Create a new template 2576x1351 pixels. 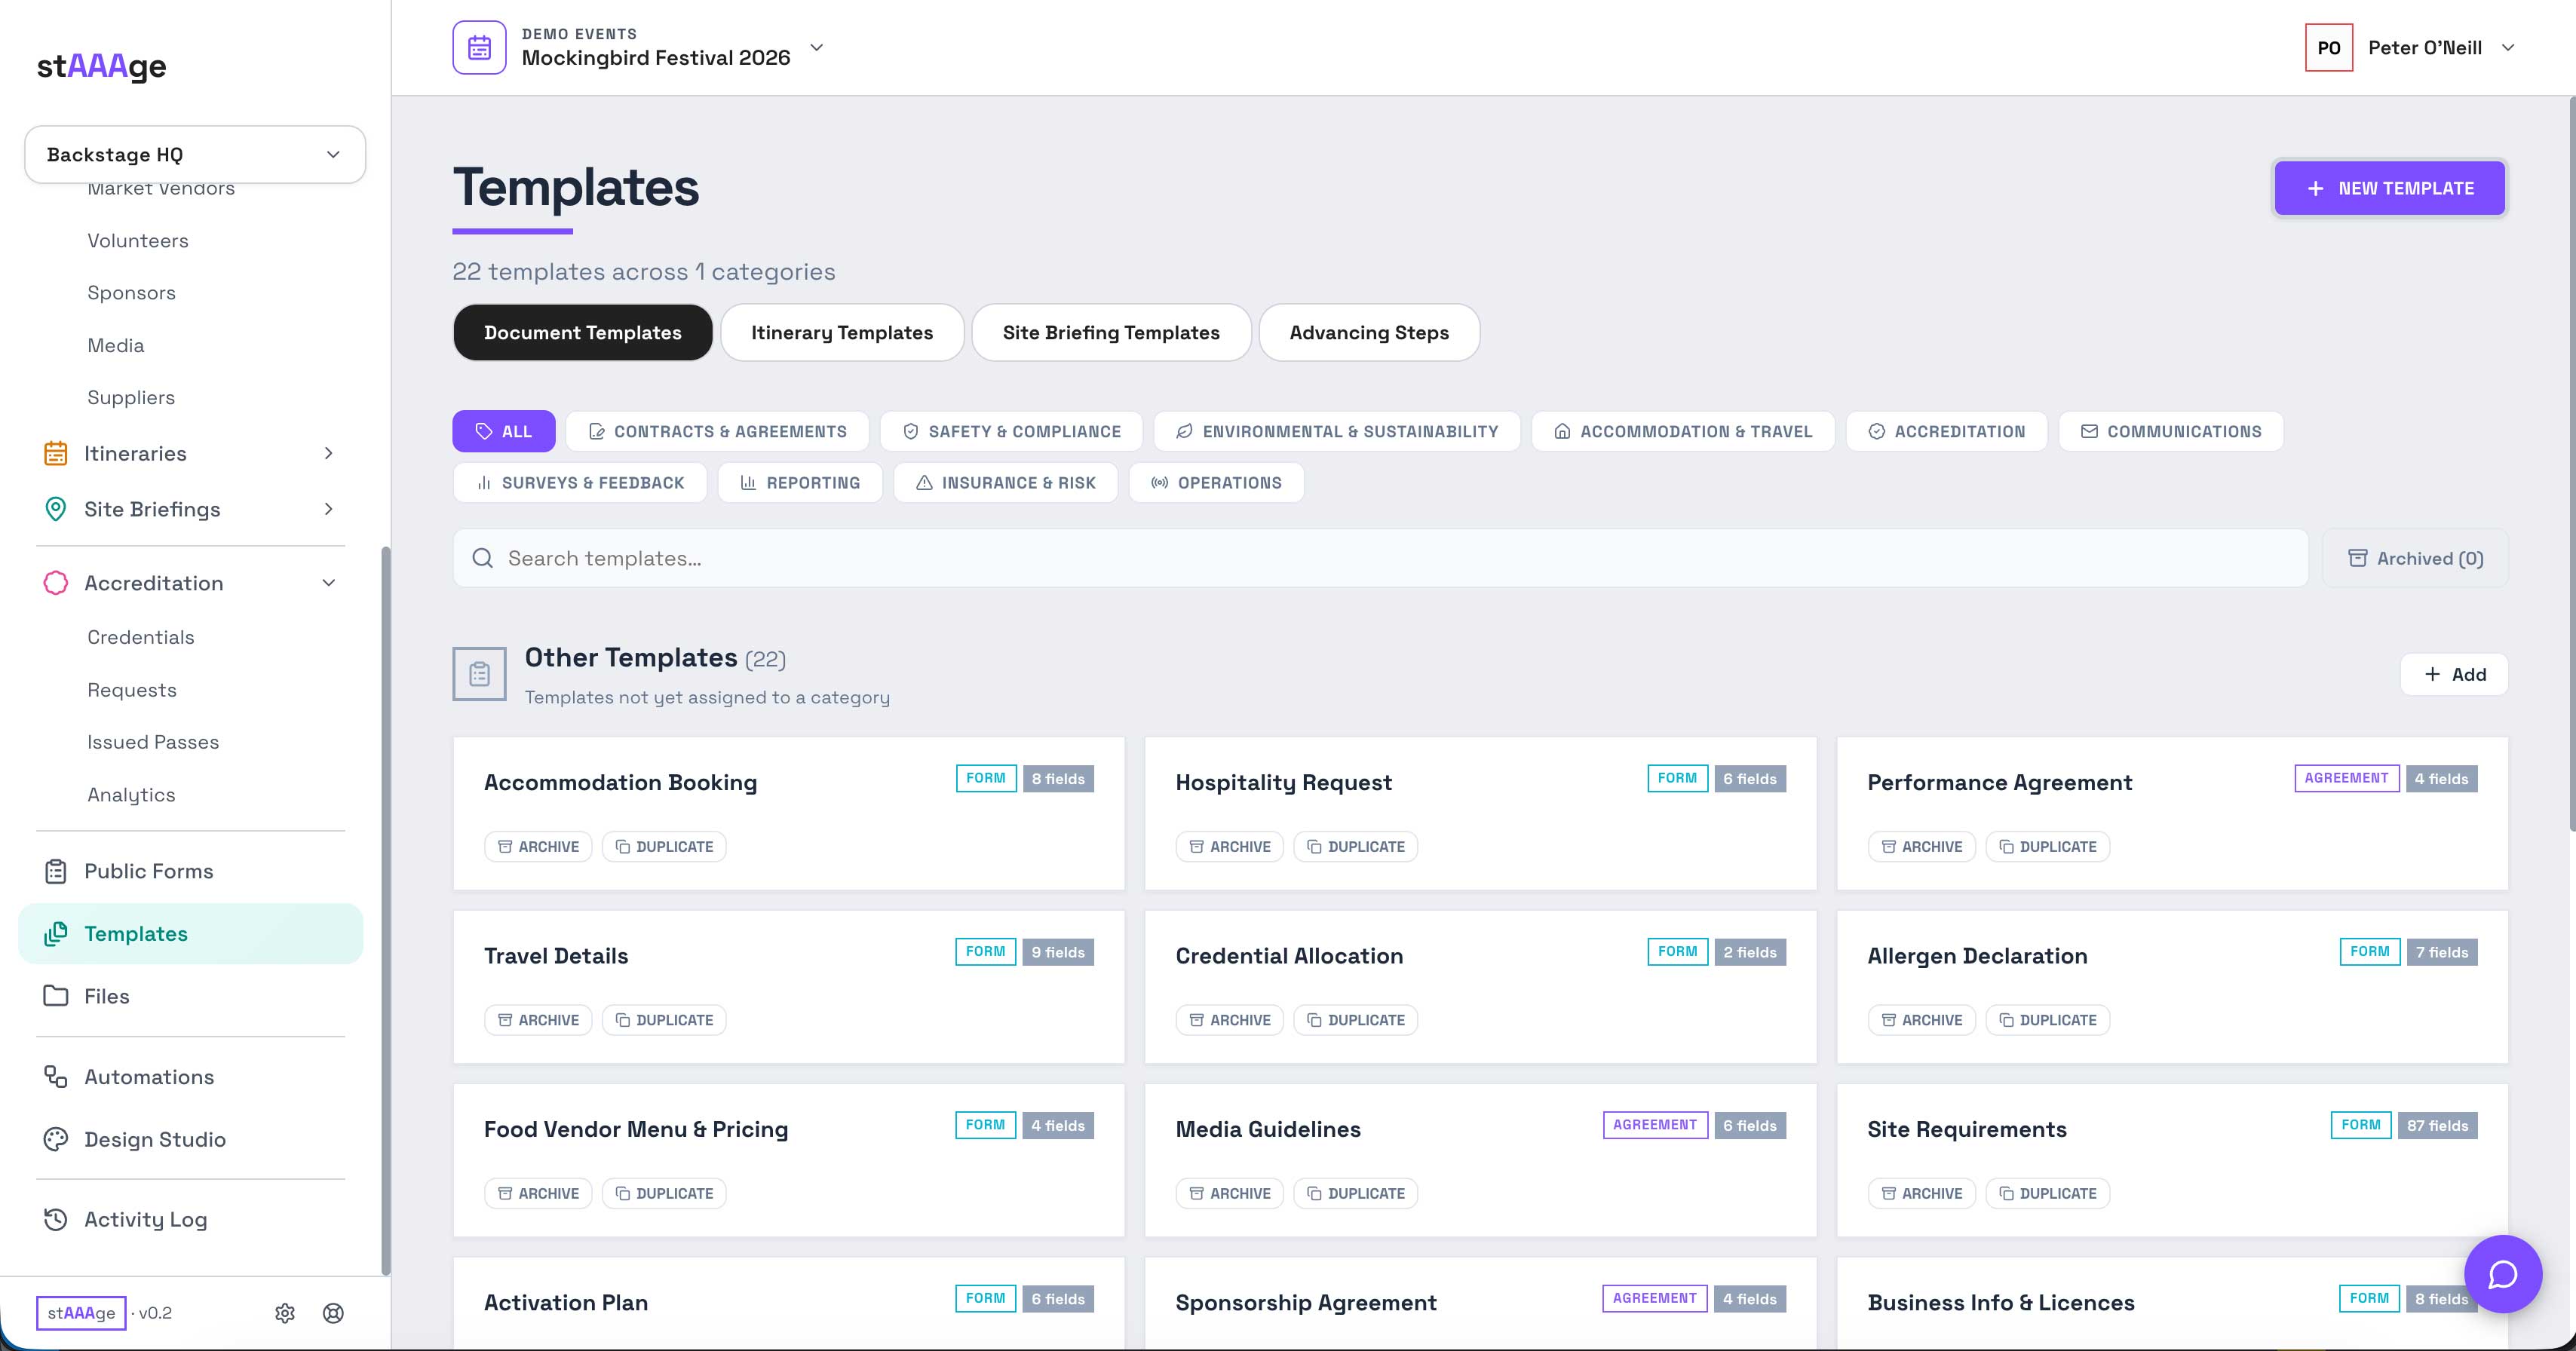(2390, 188)
